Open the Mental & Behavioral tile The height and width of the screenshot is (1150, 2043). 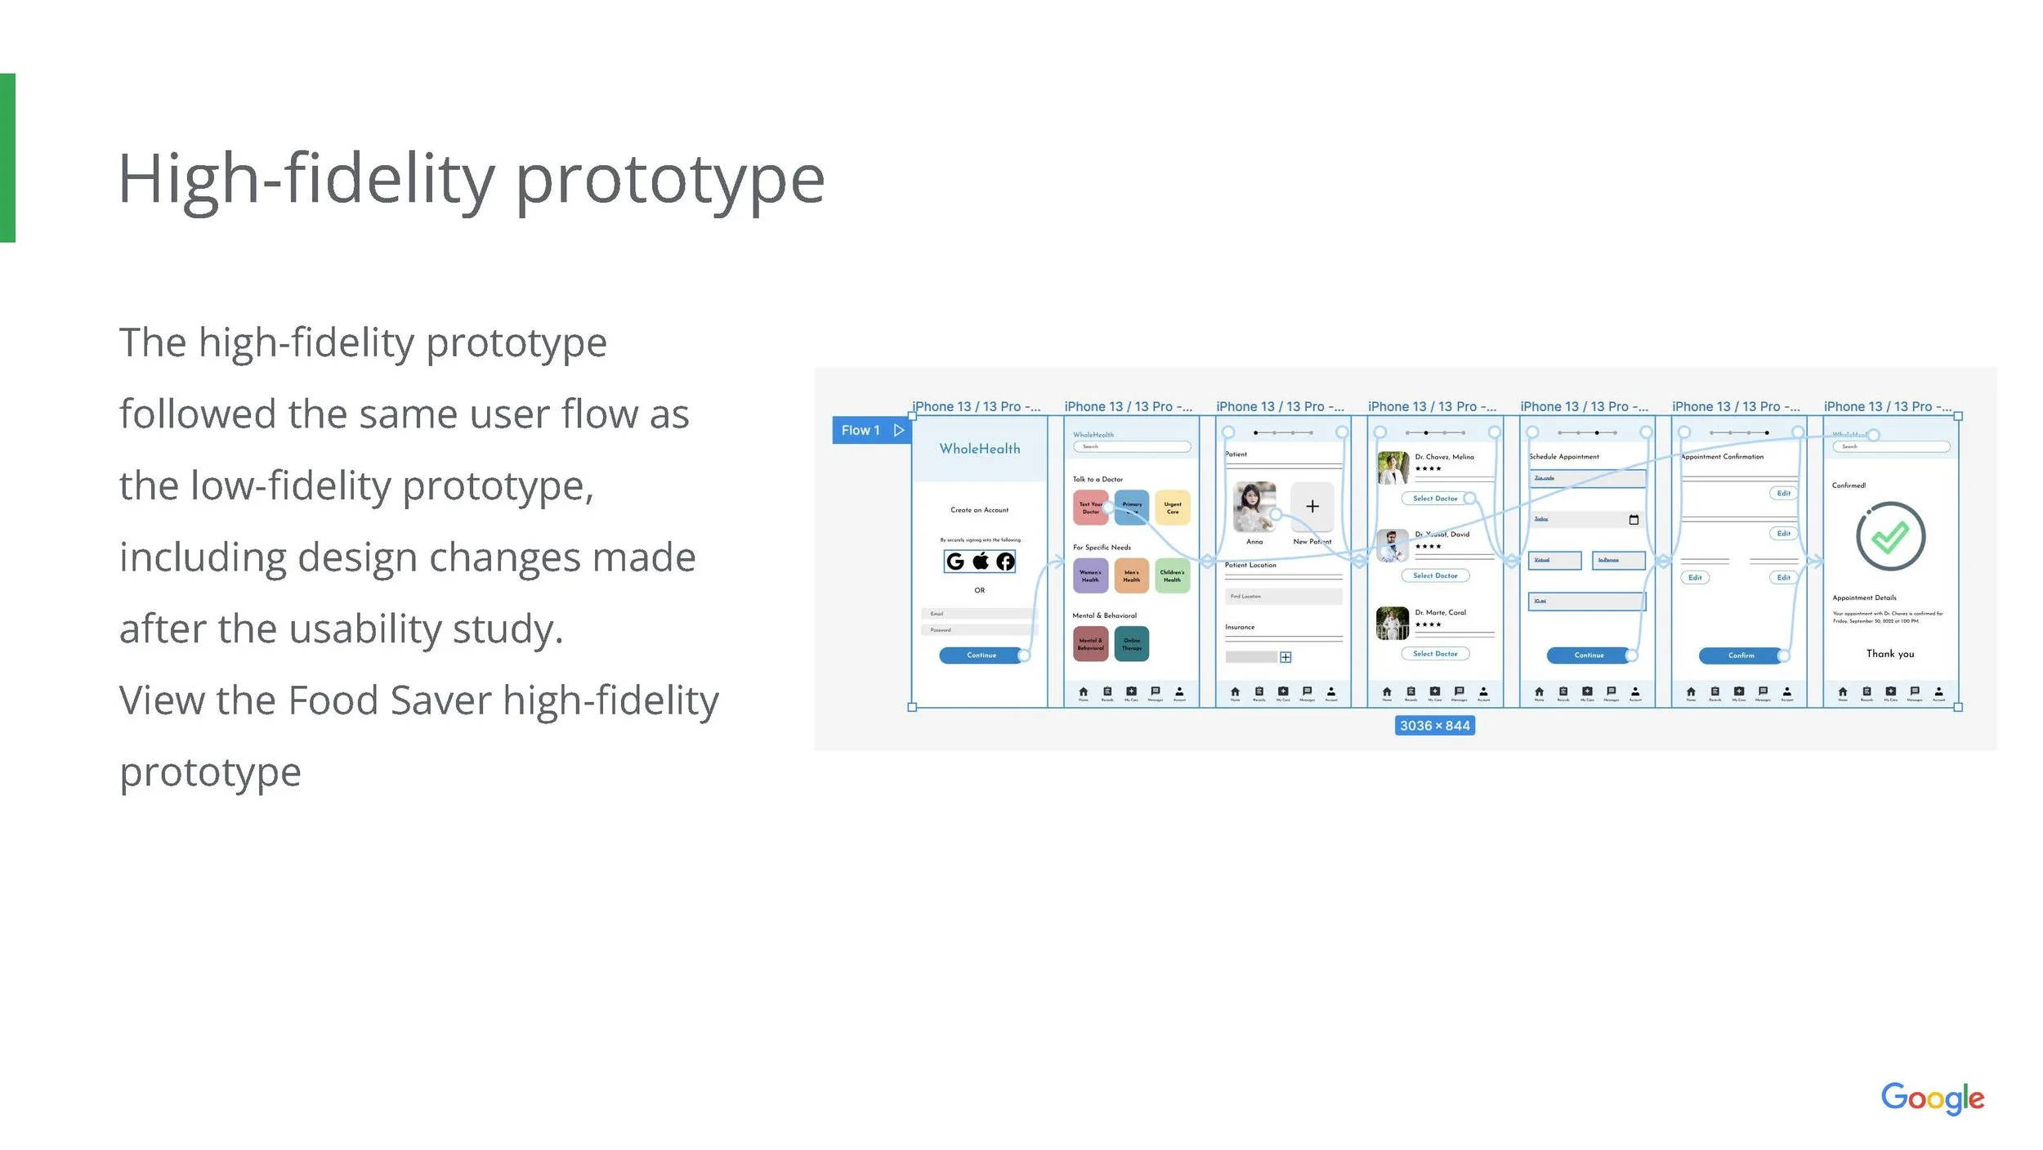pos(1090,644)
